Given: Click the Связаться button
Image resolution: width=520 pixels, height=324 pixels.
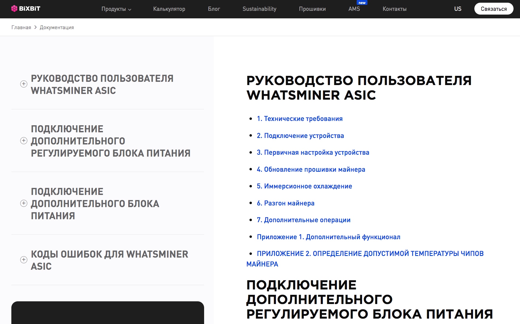Looking at the screenshot, I should click(x=494, y=9).
